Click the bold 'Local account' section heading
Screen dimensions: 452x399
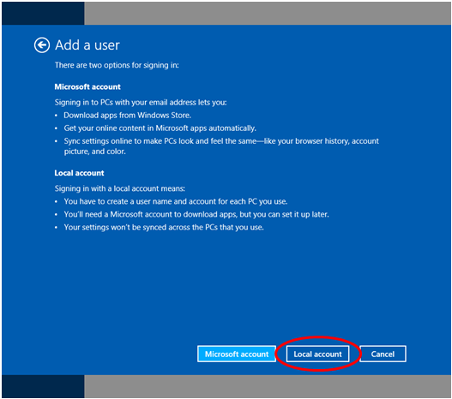coord(79,173)
